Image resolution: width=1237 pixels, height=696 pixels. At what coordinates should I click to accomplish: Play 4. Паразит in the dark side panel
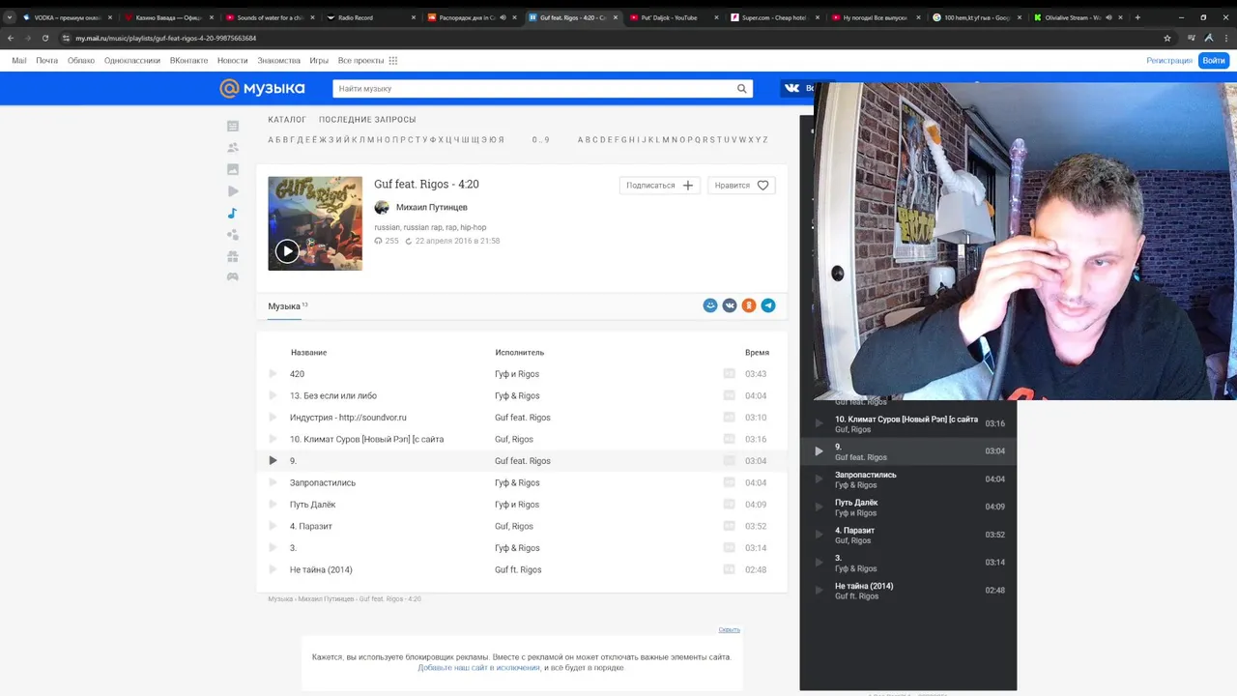(x=819, y=535)
